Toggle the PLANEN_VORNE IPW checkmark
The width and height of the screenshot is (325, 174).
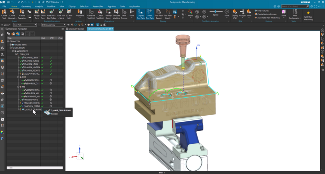pos(51,61)
